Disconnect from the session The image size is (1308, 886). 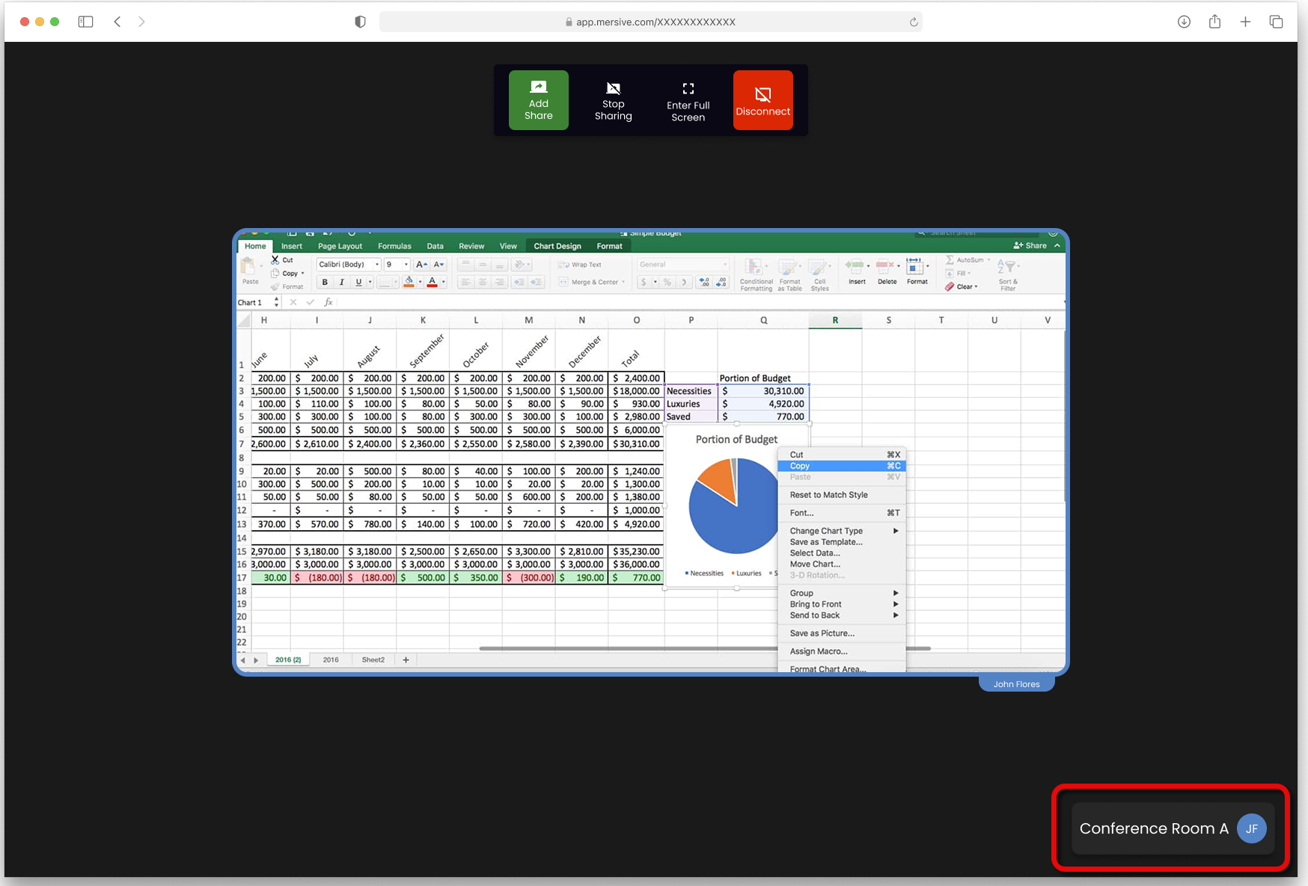[763, 100]
